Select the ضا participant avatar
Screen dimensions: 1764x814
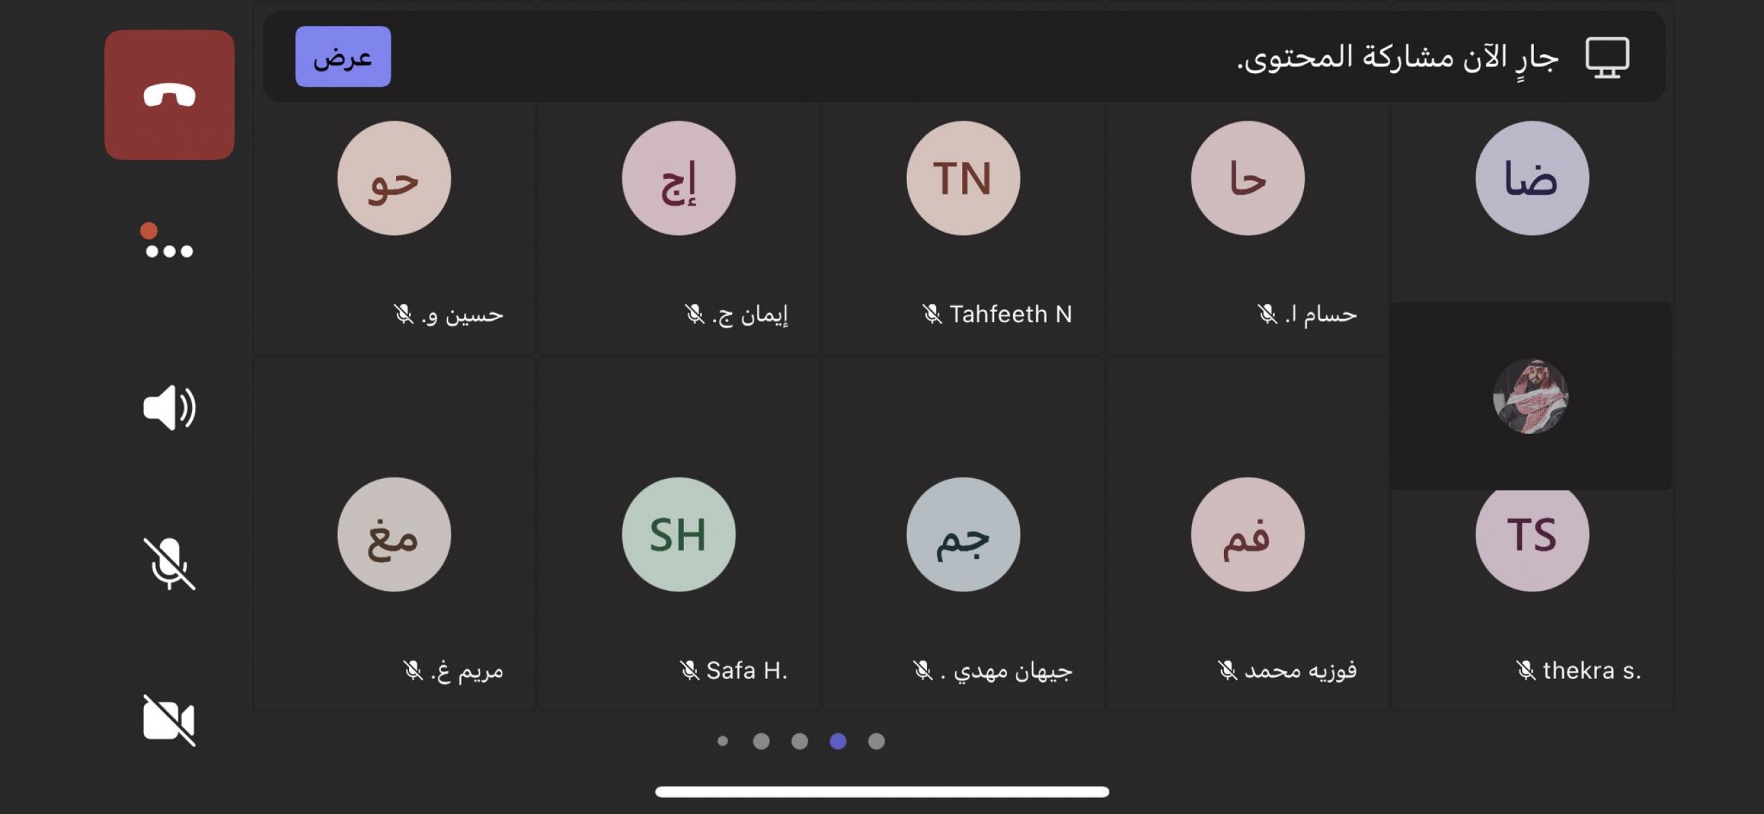click(x=1532, y=178)
